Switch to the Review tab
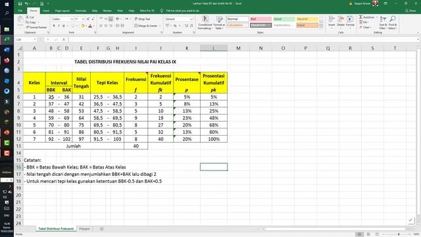421x237 pixels. (107, 11)
